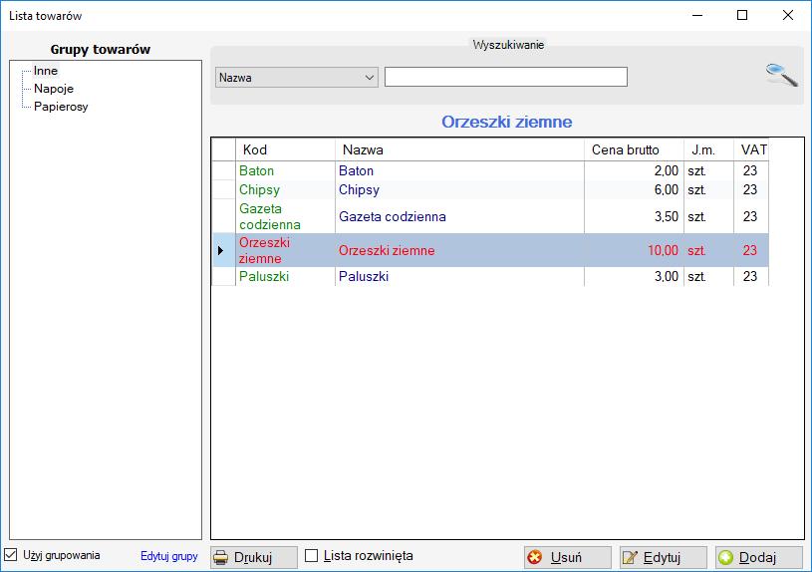Click the J.m. column header
The image size is (812, 572).
pos(709,149)
